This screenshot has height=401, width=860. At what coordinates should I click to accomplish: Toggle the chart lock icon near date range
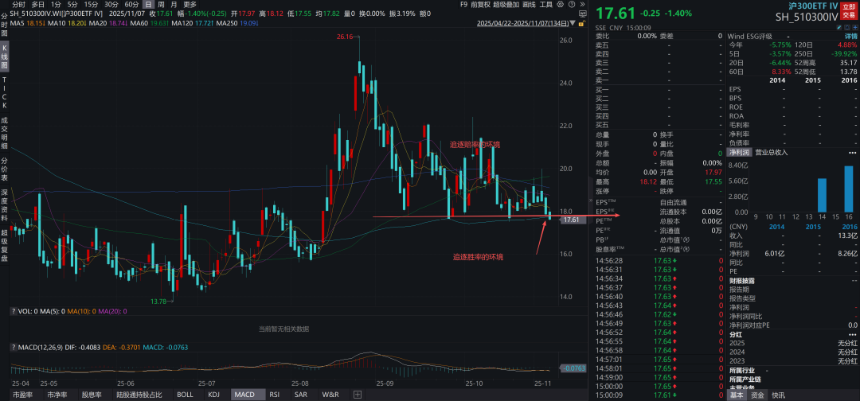coord(580,24)
